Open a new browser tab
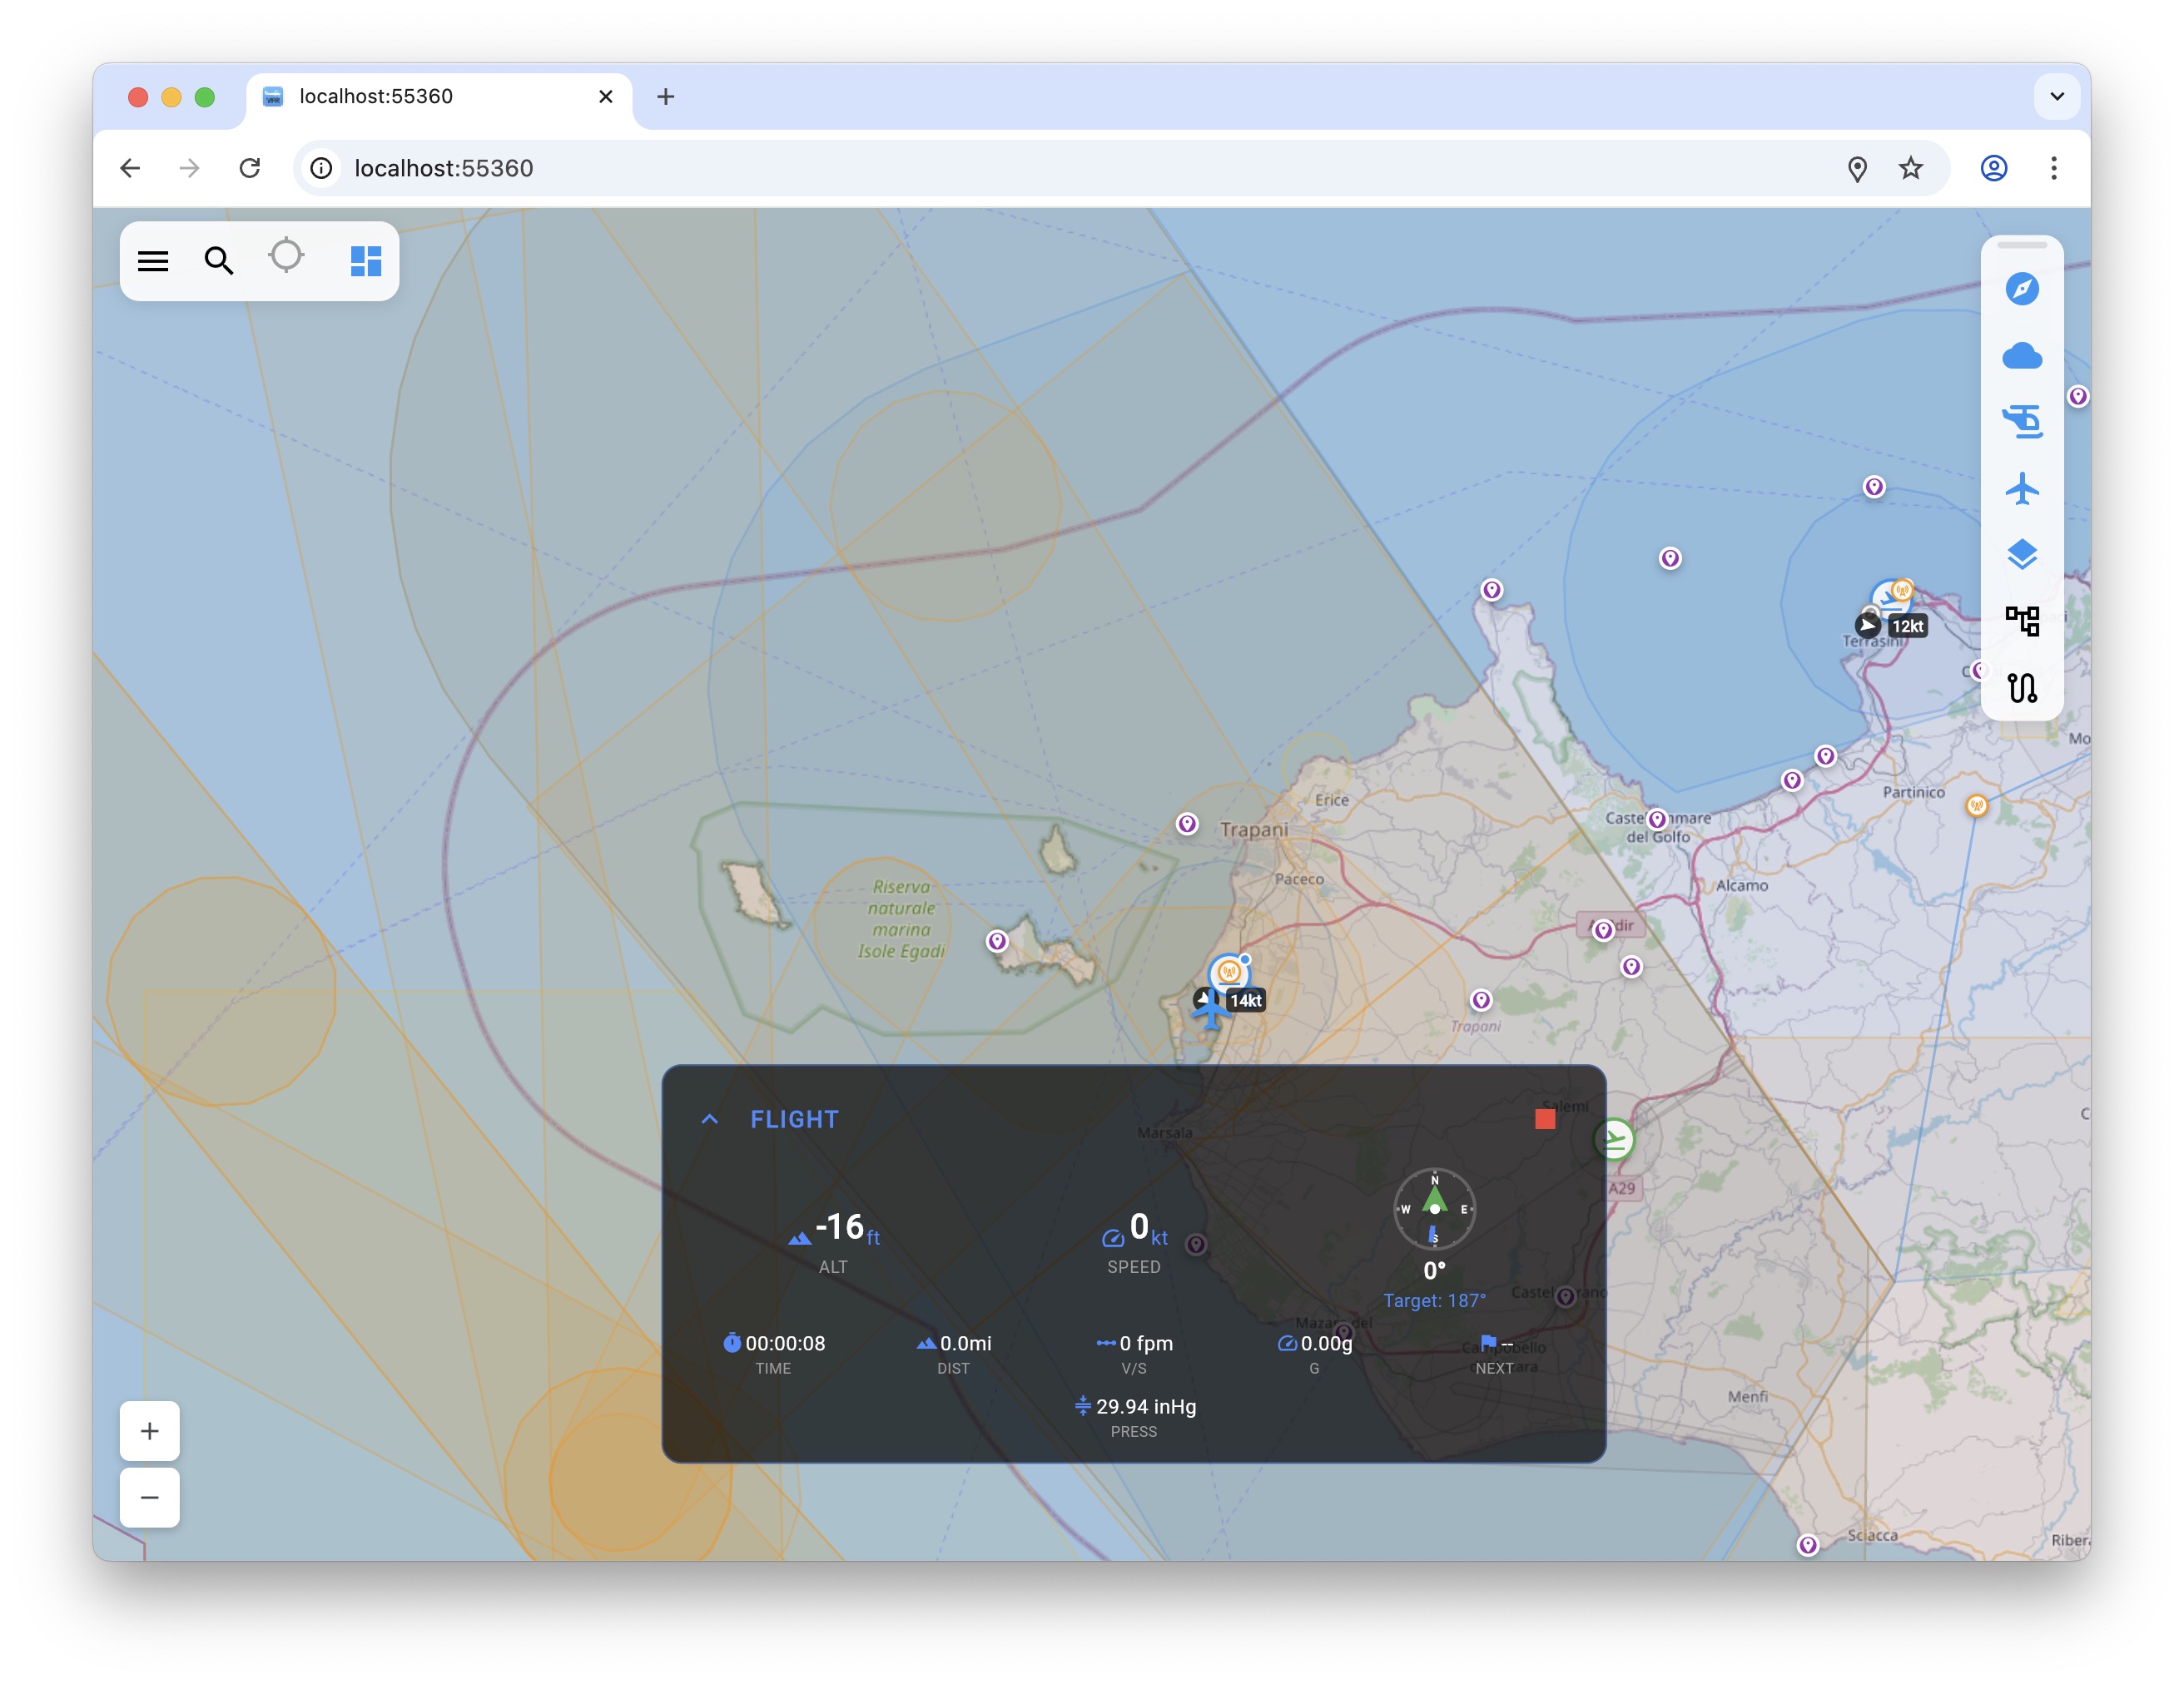This screenshot has width=2184, height=1684. 665,96
